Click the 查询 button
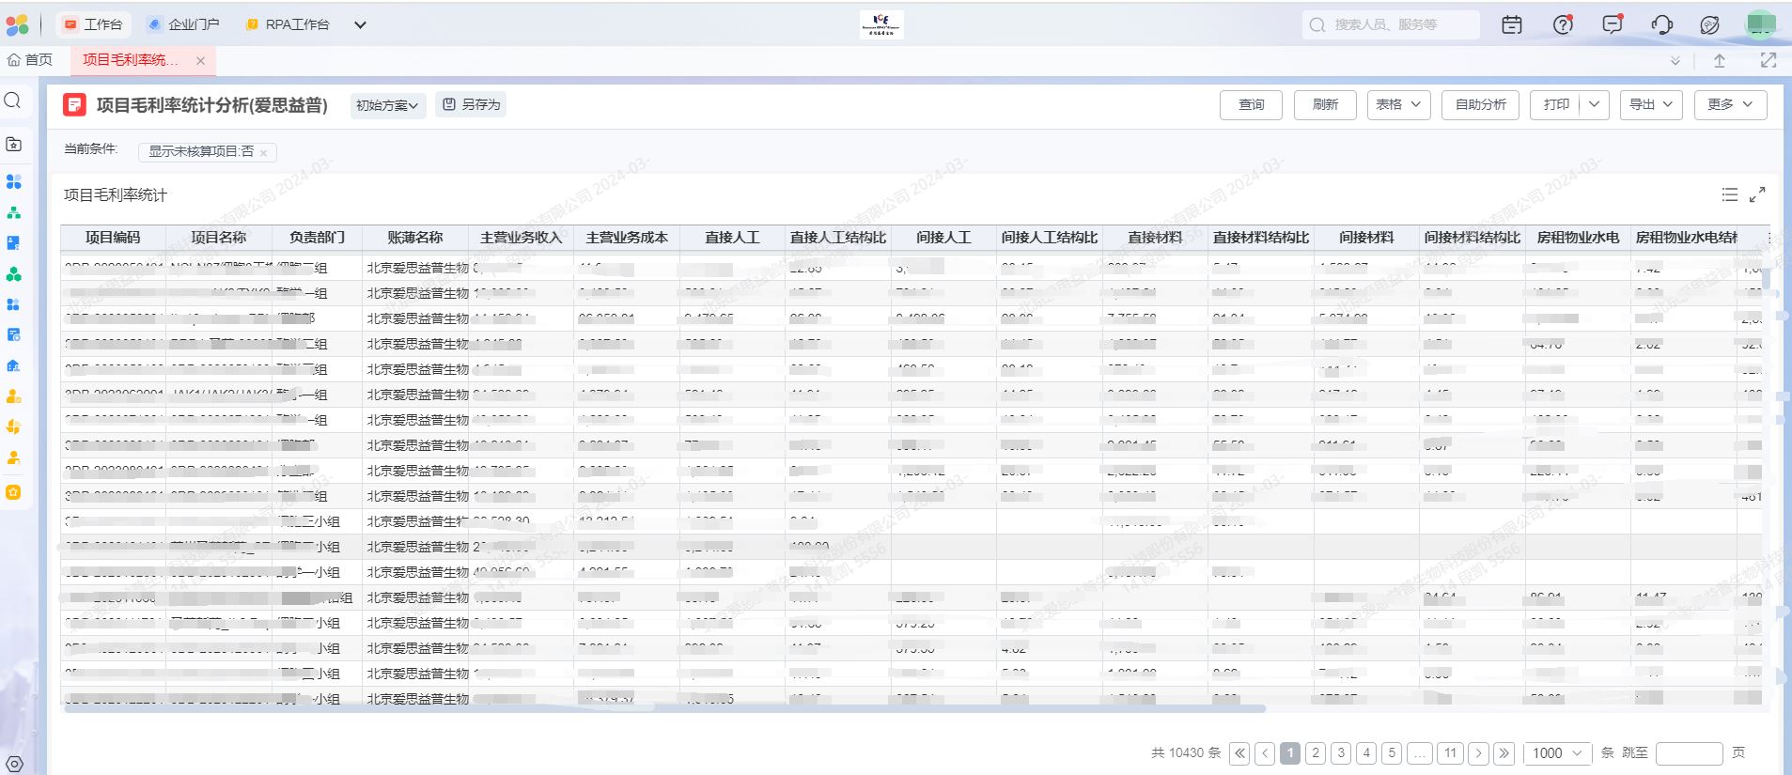Viewport: 1792px width, 775px height. 1251,105
